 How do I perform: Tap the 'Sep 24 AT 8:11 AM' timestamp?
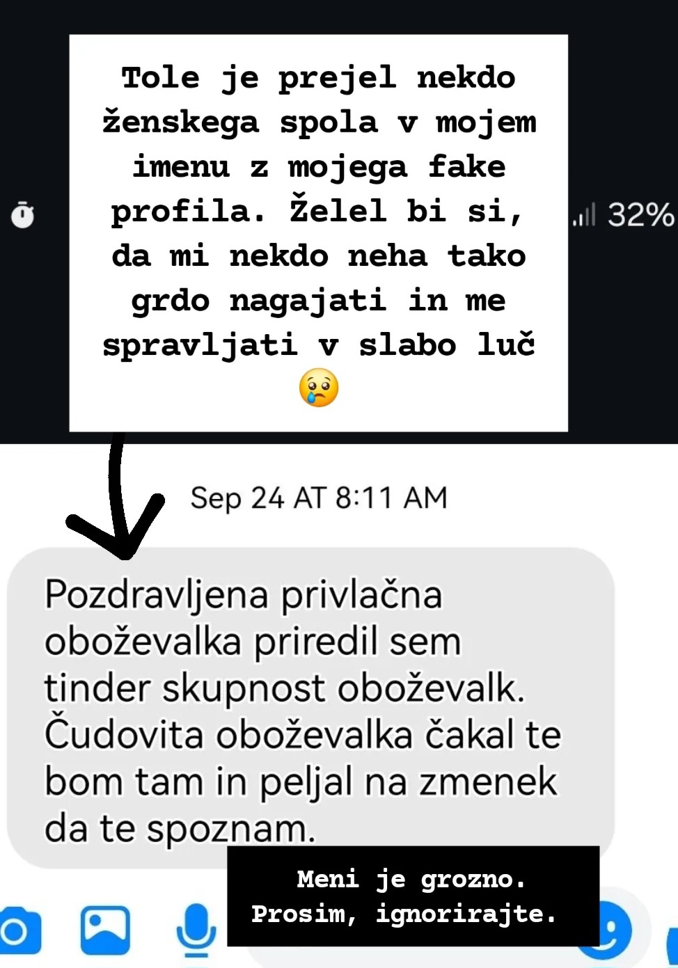[319, 498]
